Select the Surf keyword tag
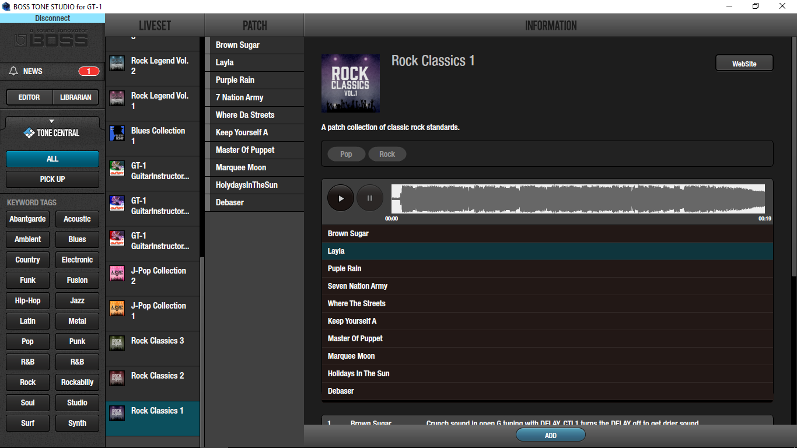This screenshot has height=448, width=797. tap(27, 423)
